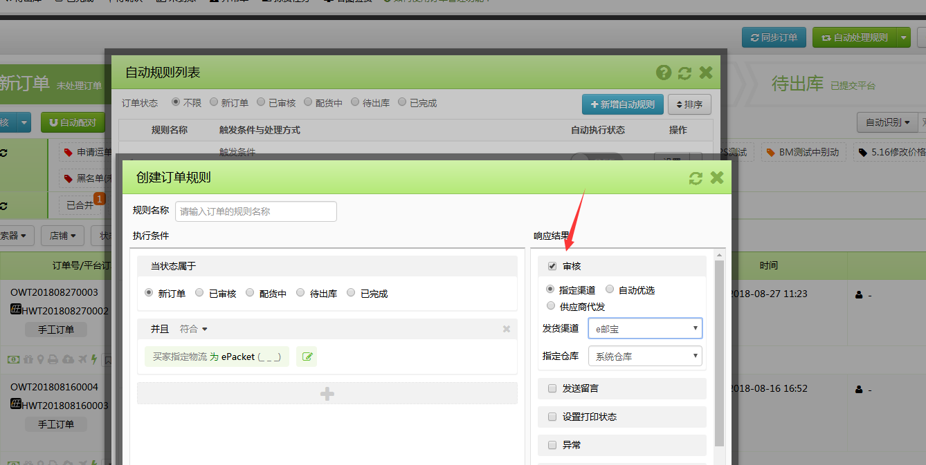The image size is (926, 465).
Task: Open the 指定仓库 dropdown
Action: [x=645, y=357]
